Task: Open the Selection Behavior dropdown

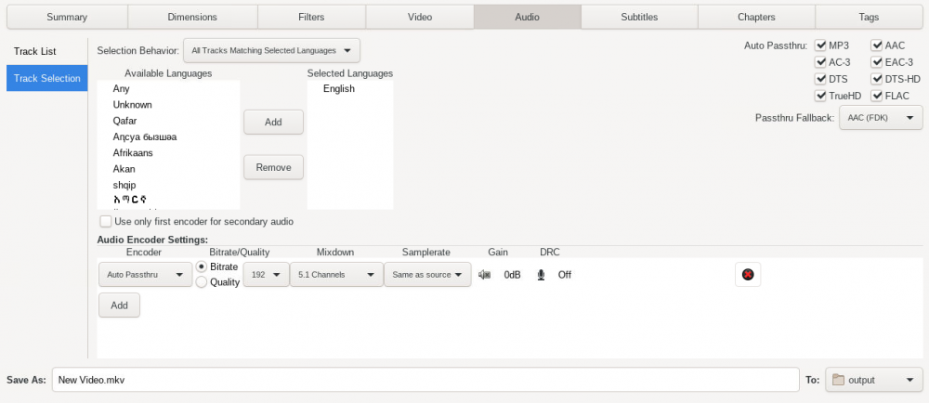Action: pos(272,51)
